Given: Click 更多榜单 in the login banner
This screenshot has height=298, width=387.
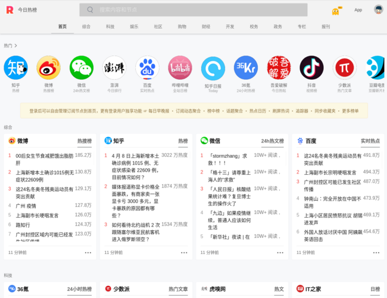Looking at the screenshot, I should pos(350,111).
